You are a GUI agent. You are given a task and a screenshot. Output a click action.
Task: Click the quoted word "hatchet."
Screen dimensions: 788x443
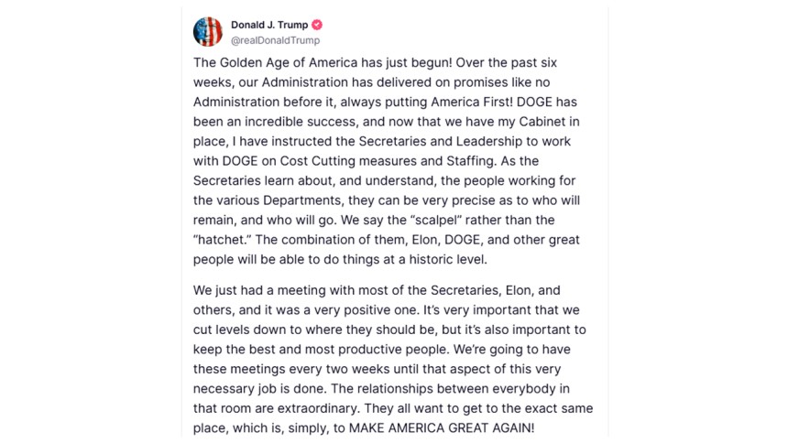tap(222, 240)
